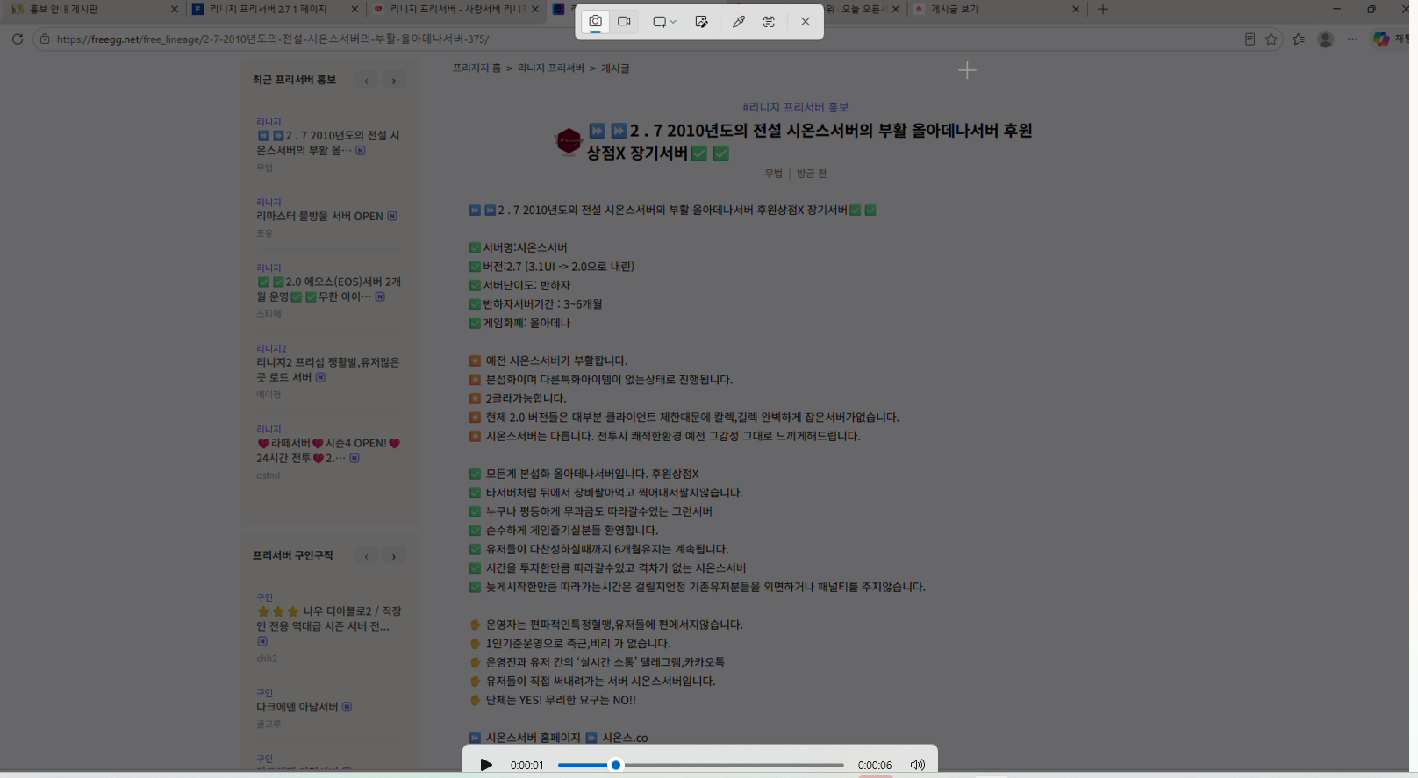Open reader view icon in address bar
The height and width of the screenshot is (778, 1418).
coord(1250,39)
